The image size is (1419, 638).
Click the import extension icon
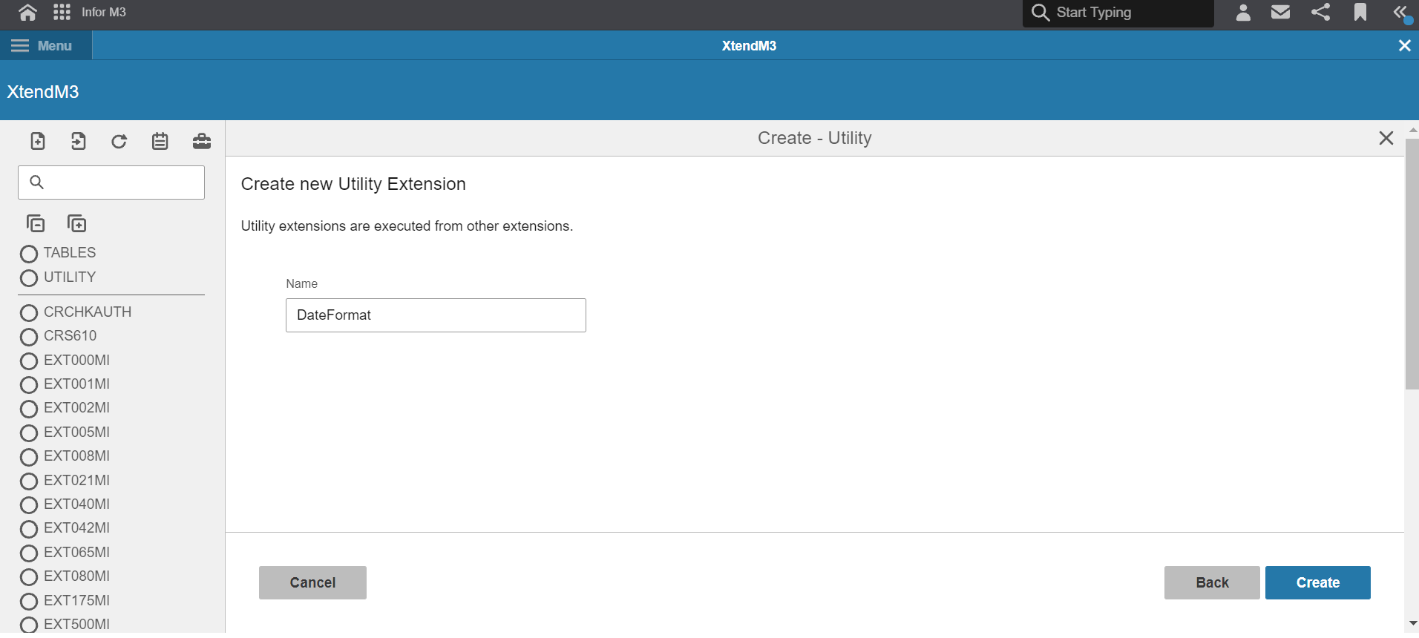[x=78, y=141]
